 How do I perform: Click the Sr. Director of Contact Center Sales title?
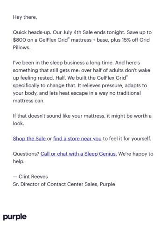(56, 184)
